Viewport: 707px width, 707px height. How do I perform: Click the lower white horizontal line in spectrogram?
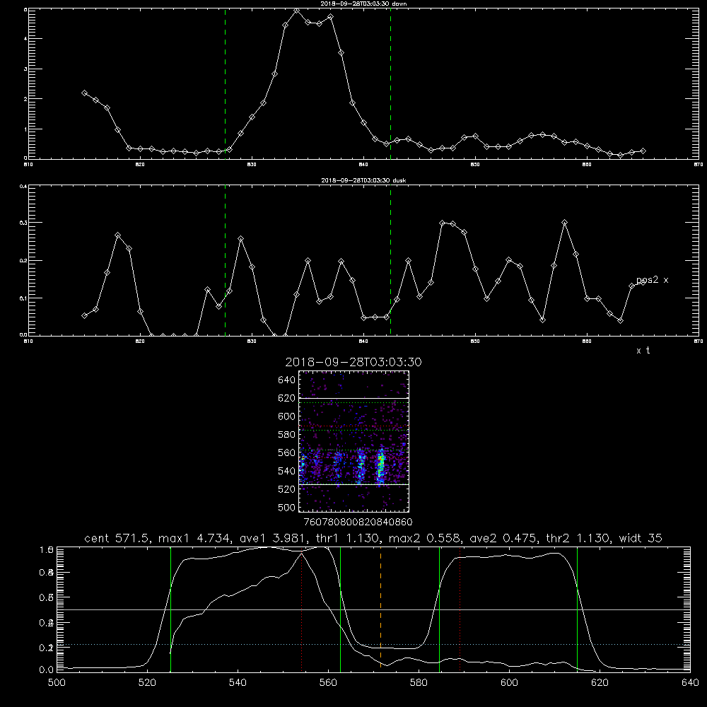(x=354, y=485)
